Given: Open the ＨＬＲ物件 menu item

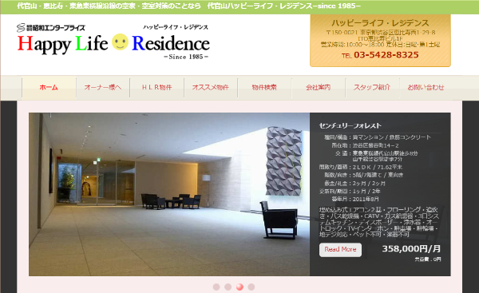Looking at the screenshot, I should [x=156, y=87].
